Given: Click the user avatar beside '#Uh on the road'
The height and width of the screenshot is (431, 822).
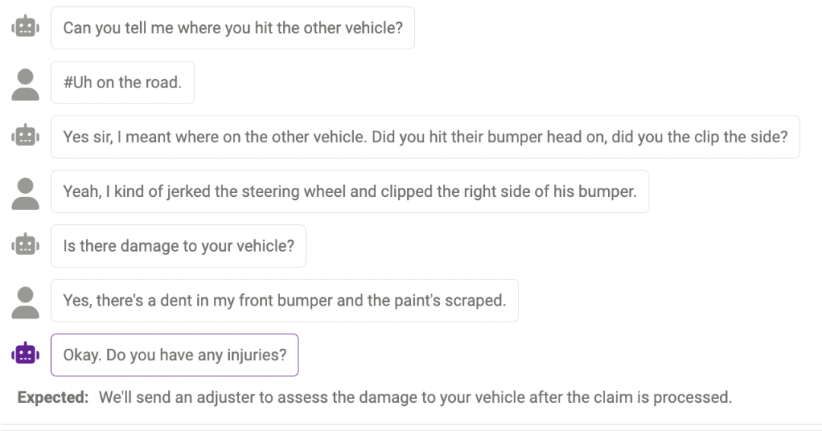Looking at the screenshot, I should pos(26,83).
